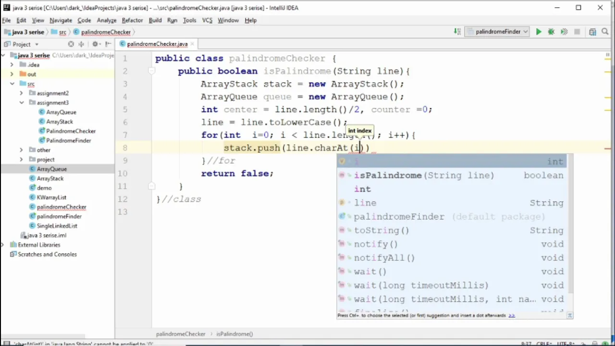615x346 pixels.
Task: Choose notifyAll() completion suggestion
Action: click(x=452, y=258)
